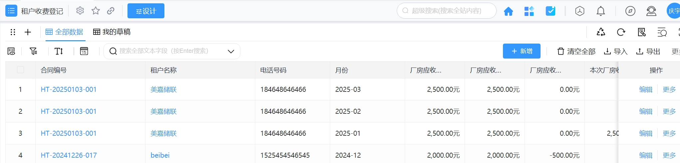The height and width of the screenshot is (163, 680).
Task: Click the 新增 button
Action: 521,51
